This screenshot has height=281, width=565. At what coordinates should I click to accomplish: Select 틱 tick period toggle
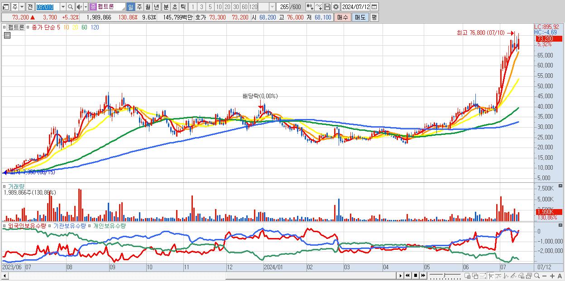[183, 7]
